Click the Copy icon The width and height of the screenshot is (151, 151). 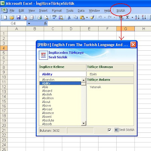click(75, 17)
